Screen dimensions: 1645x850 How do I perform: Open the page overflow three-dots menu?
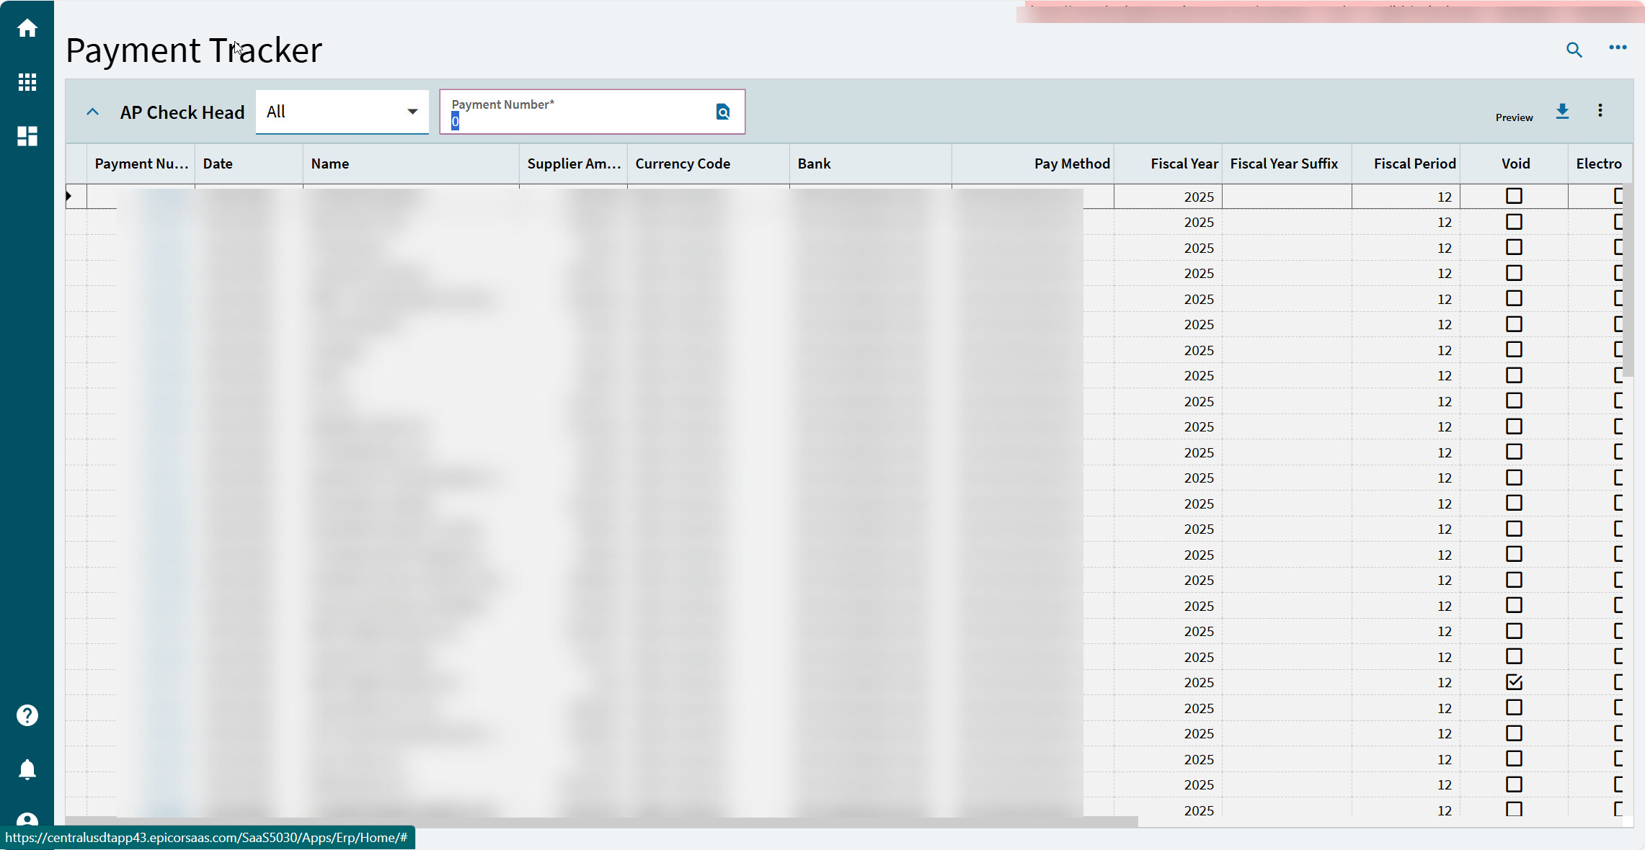click(x=1618, y=48)
